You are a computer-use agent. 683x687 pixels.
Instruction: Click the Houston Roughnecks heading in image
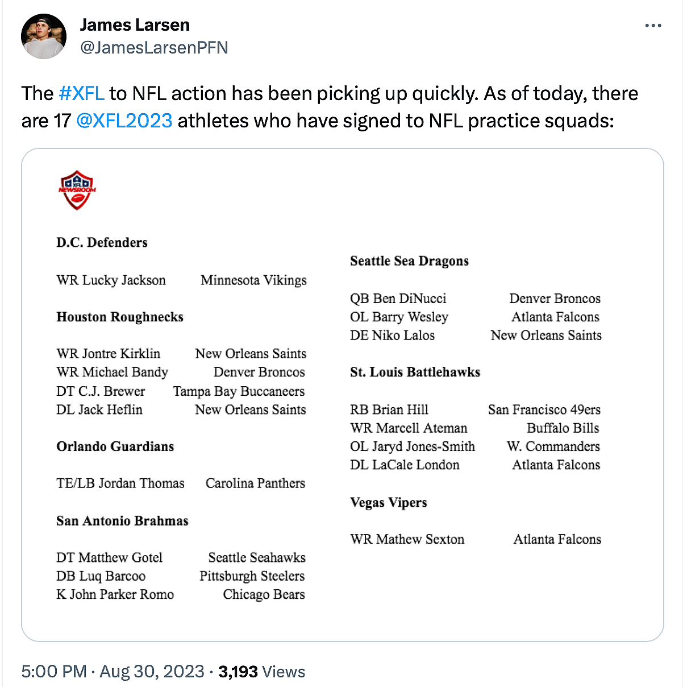tap(120, 317)
